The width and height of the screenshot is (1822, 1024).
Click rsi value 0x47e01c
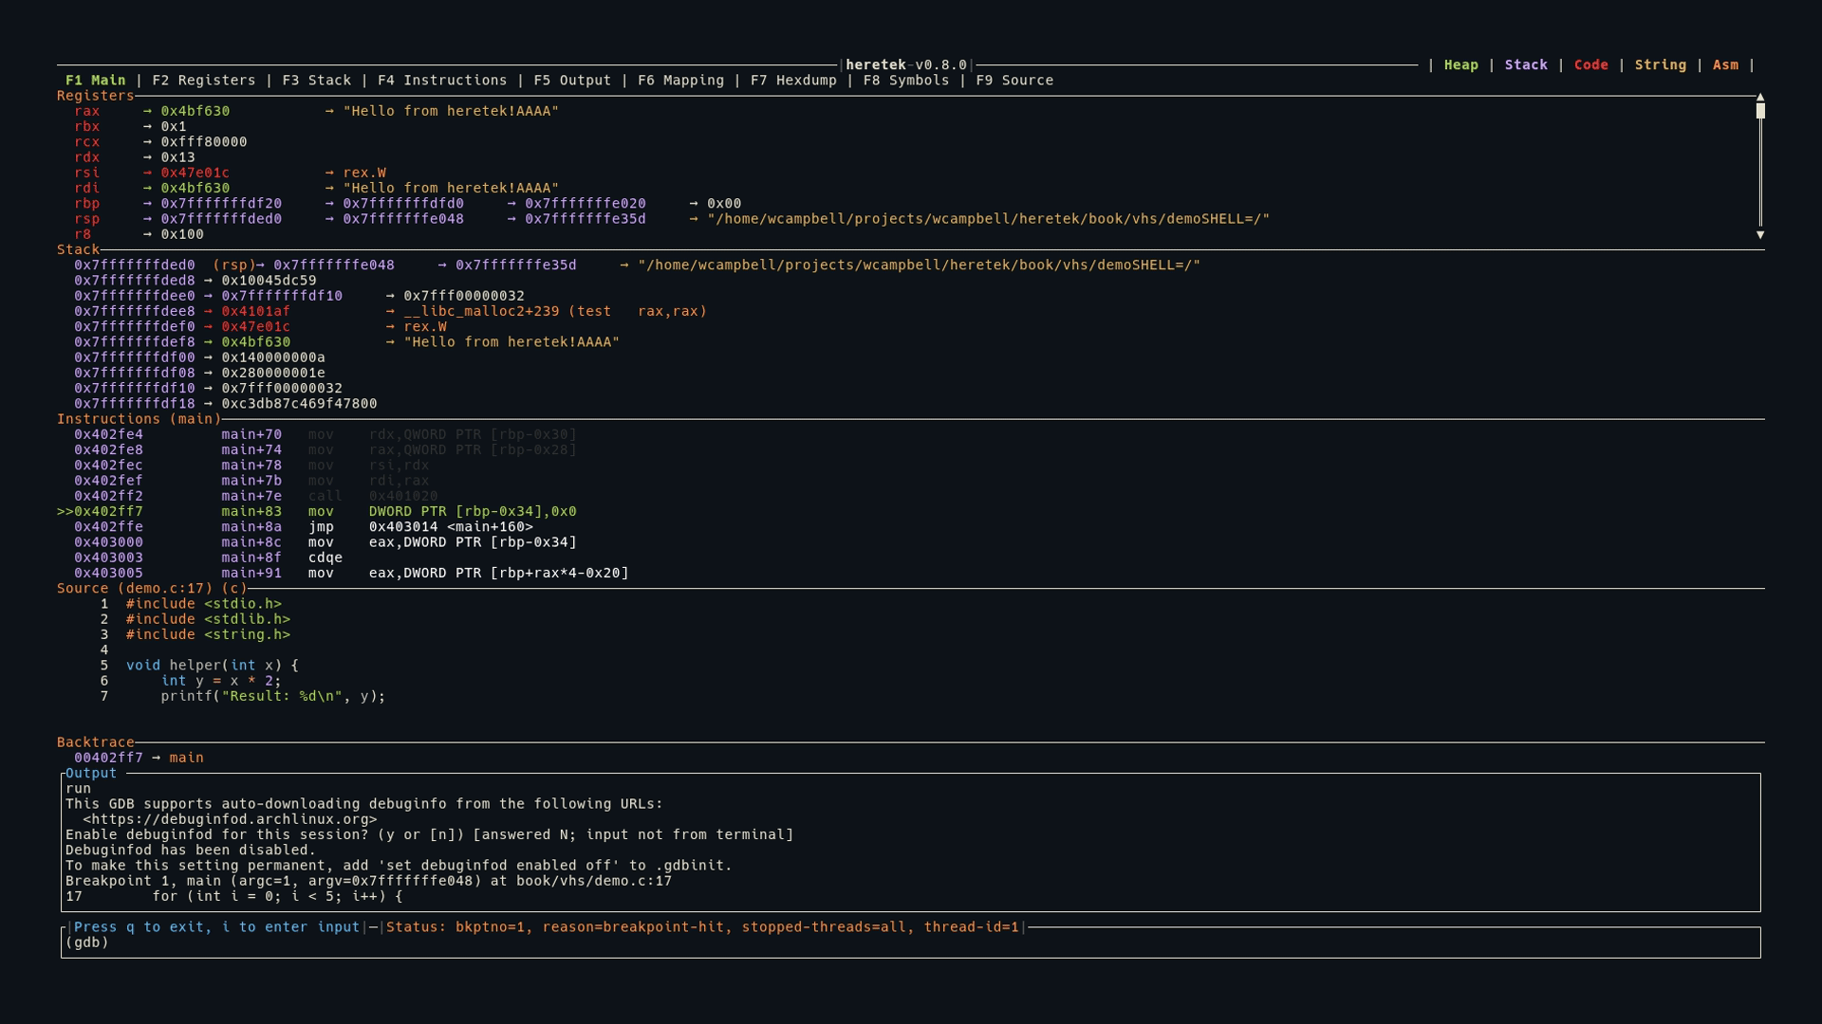coord(195,173)
